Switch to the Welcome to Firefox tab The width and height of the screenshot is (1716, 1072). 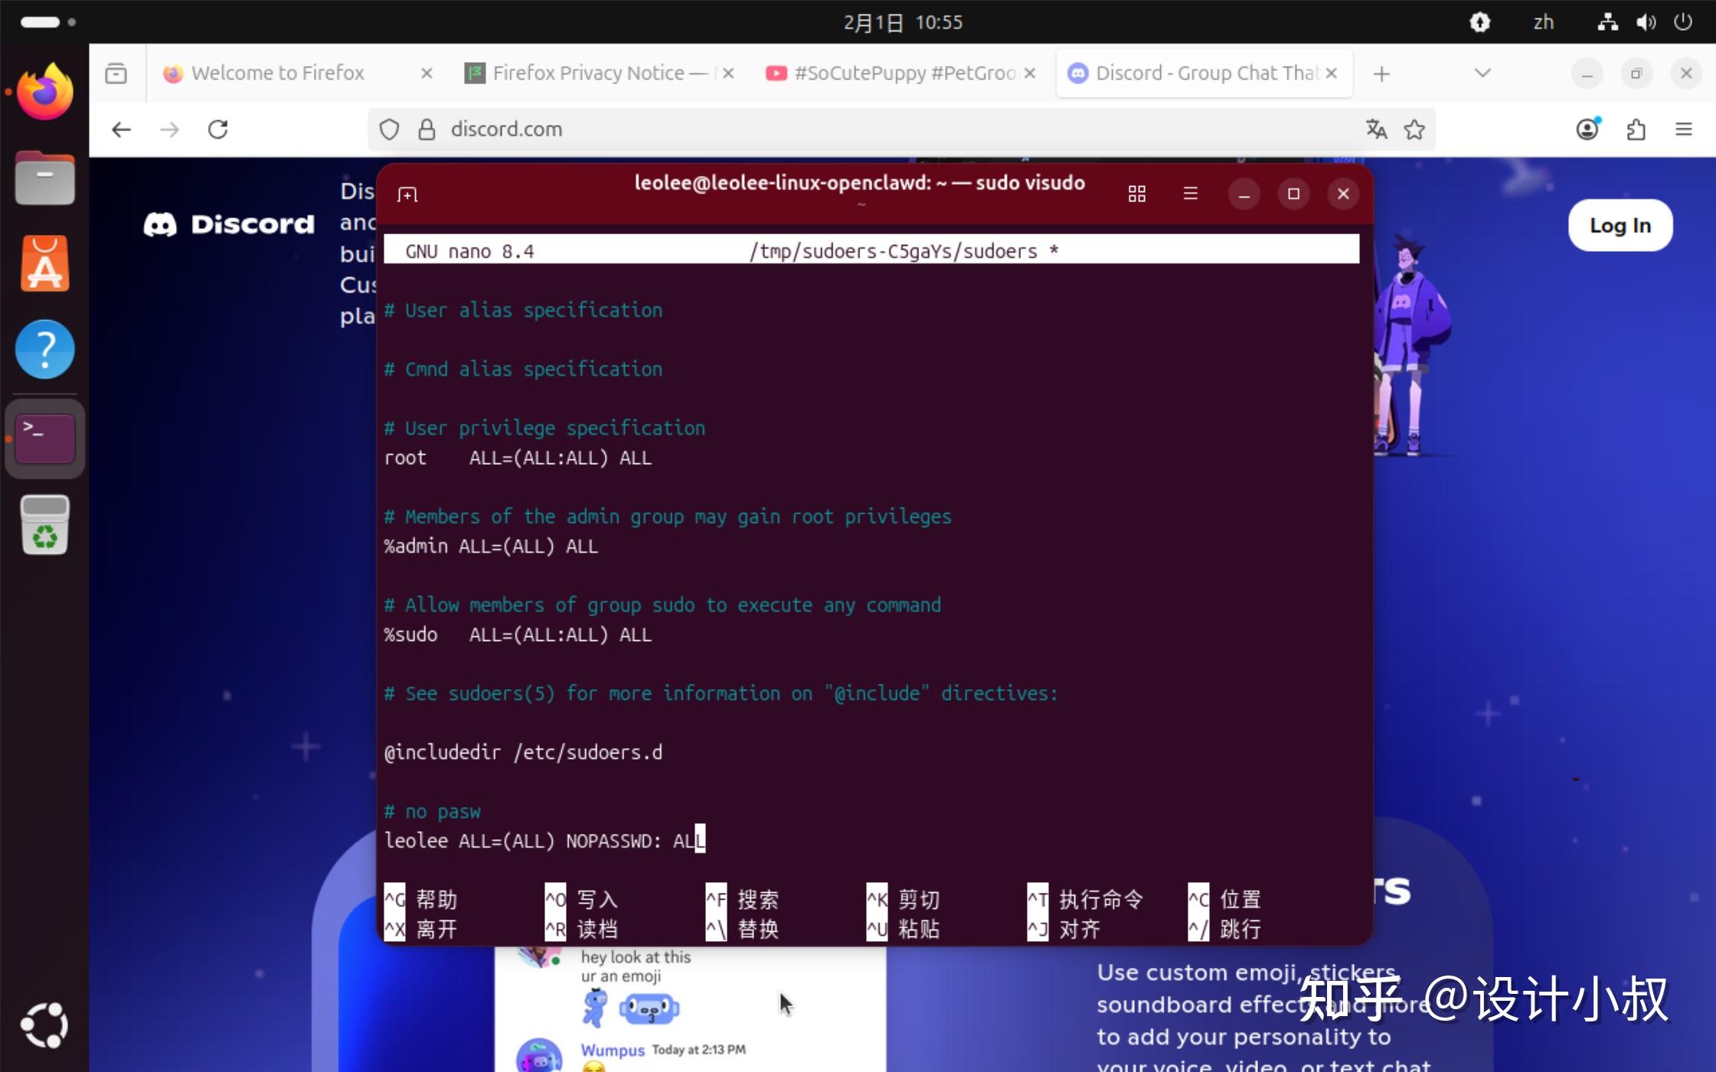(277, 74)
